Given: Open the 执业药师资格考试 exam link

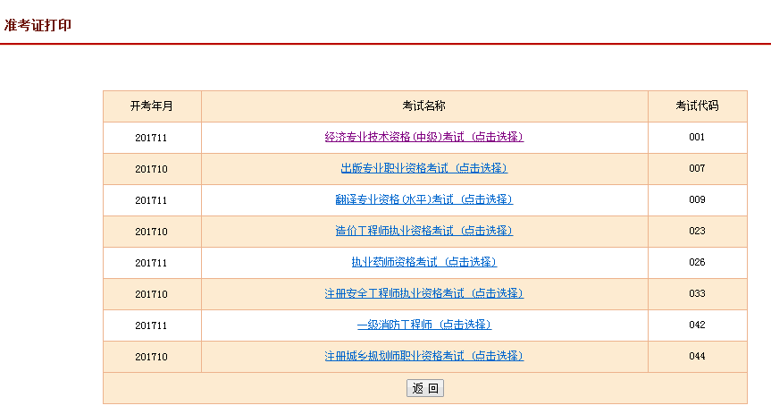Looking at the screenshot, I should coord(423,262).
